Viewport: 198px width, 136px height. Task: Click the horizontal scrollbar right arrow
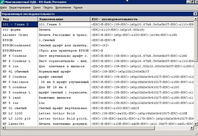(x=192, y=128)
